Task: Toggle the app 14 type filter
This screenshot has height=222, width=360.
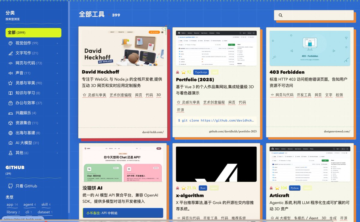Action: (x=12, y=205)
